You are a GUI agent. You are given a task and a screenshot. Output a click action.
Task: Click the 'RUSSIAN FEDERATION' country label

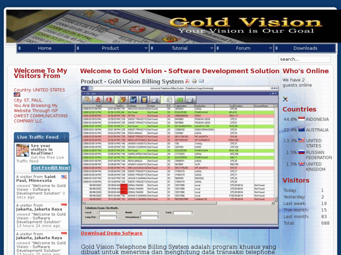(319, 155)
